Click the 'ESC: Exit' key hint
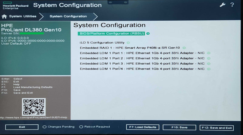 click(10, 82)
